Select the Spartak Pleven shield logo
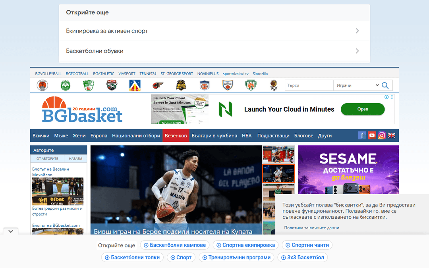The height and width of the screenshot is (268, 429). (x=227, y=85)
